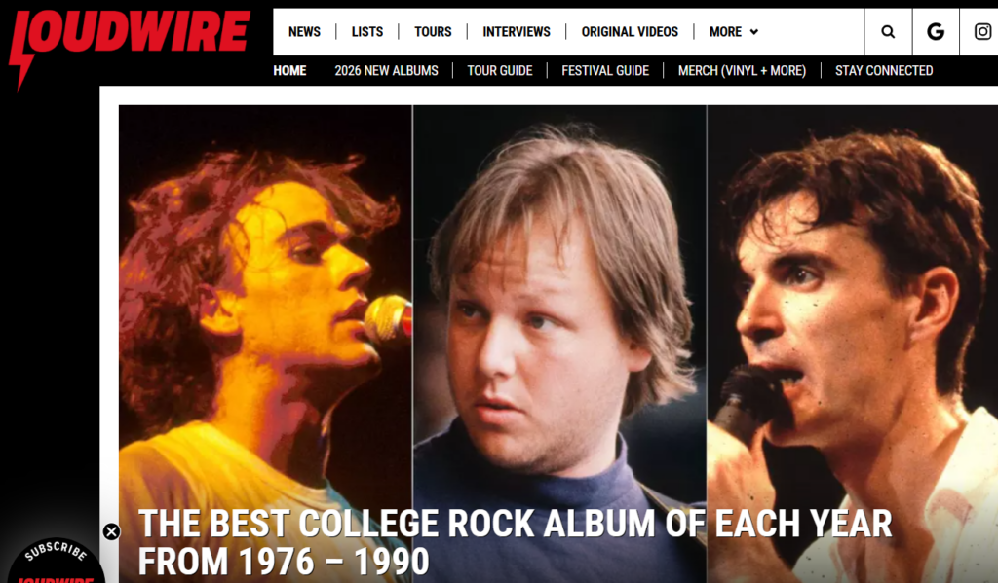Expand the More dropdown menu

tap(734, 32)
